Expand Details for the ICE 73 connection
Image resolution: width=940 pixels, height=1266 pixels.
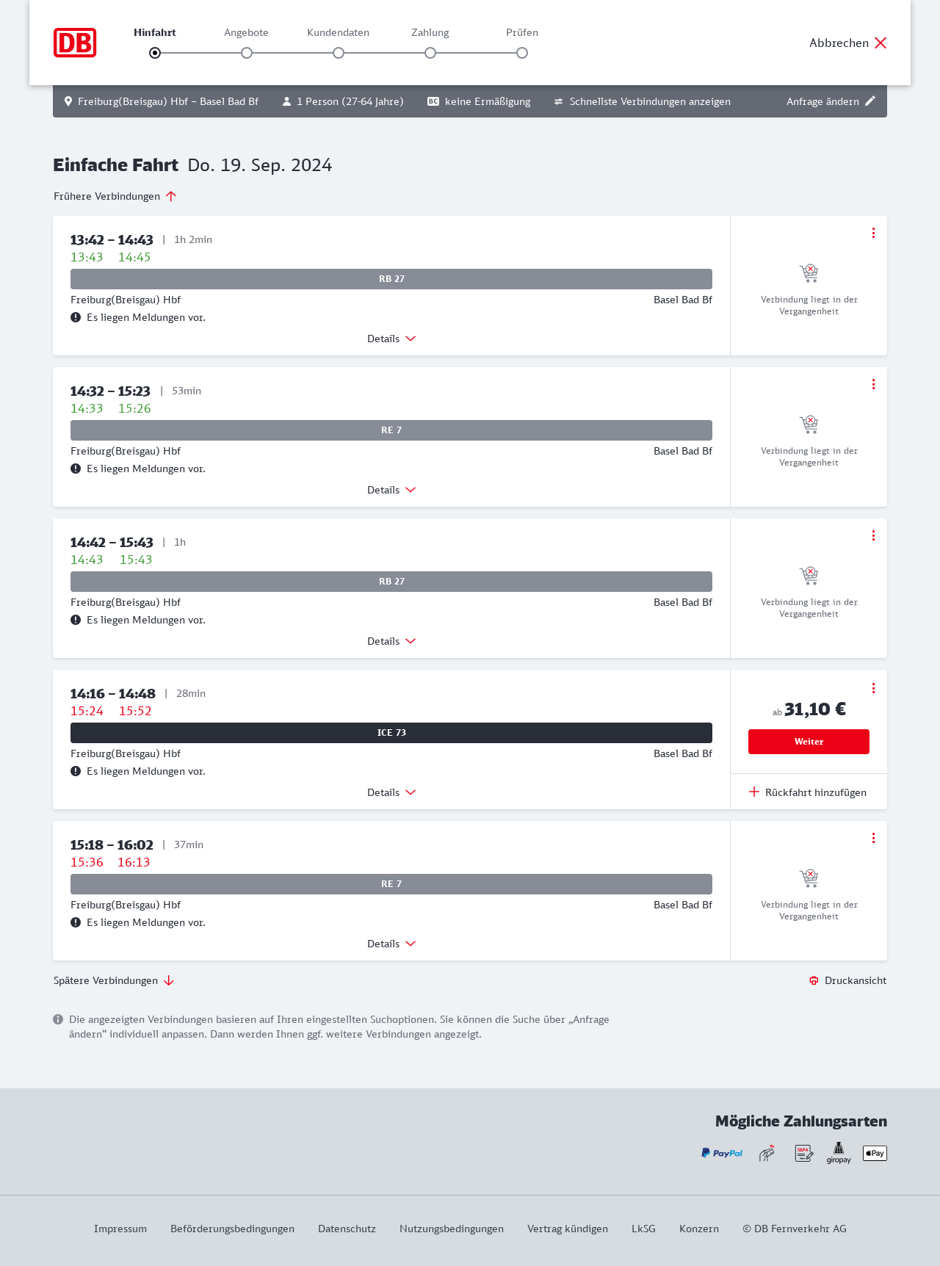click(x=391, y=792)
